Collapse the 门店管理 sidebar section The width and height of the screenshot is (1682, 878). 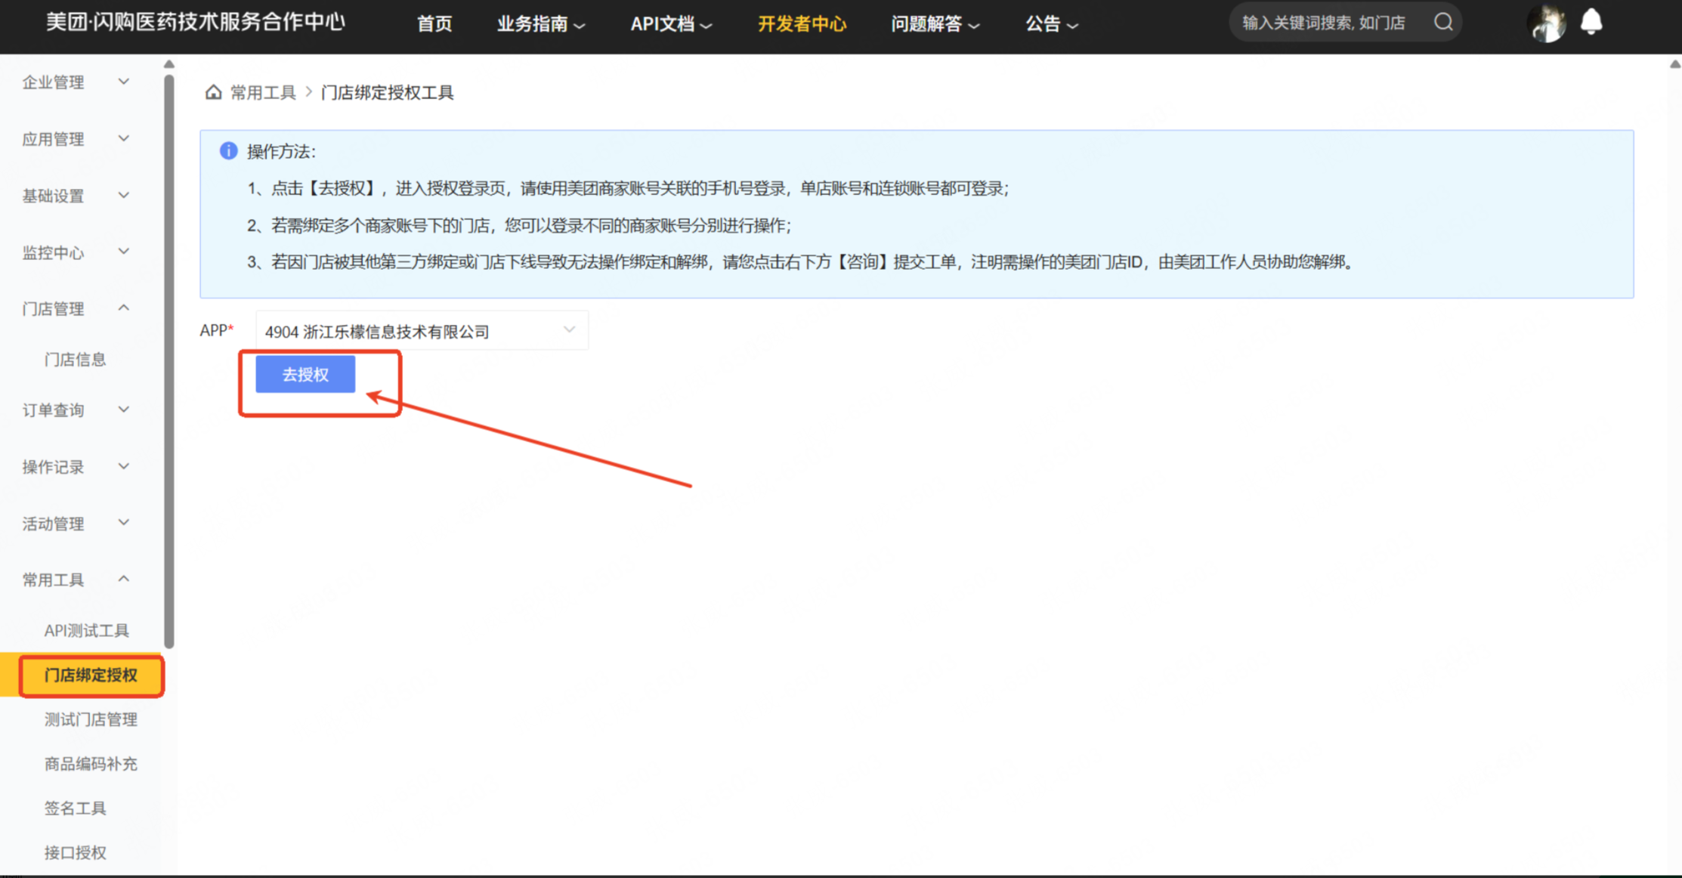(x=76, y=308)
